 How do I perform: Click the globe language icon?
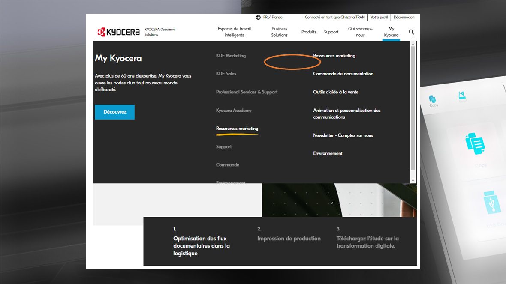click(x=258, y=18)
